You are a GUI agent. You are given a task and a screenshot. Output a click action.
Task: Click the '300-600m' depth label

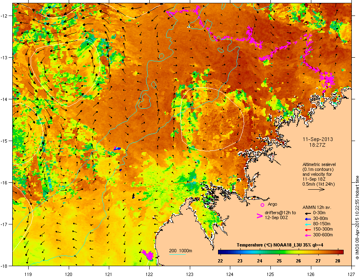323,235
